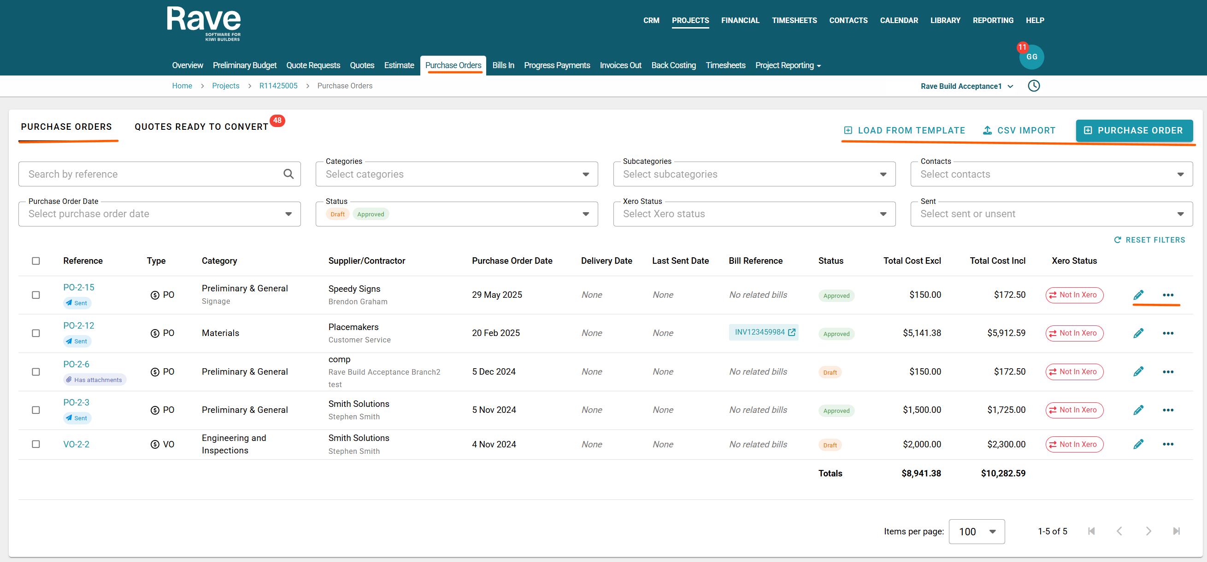Go to last page pagination icon
The width and height of the screenshot is (1207, 562).
coord(1176,531)
